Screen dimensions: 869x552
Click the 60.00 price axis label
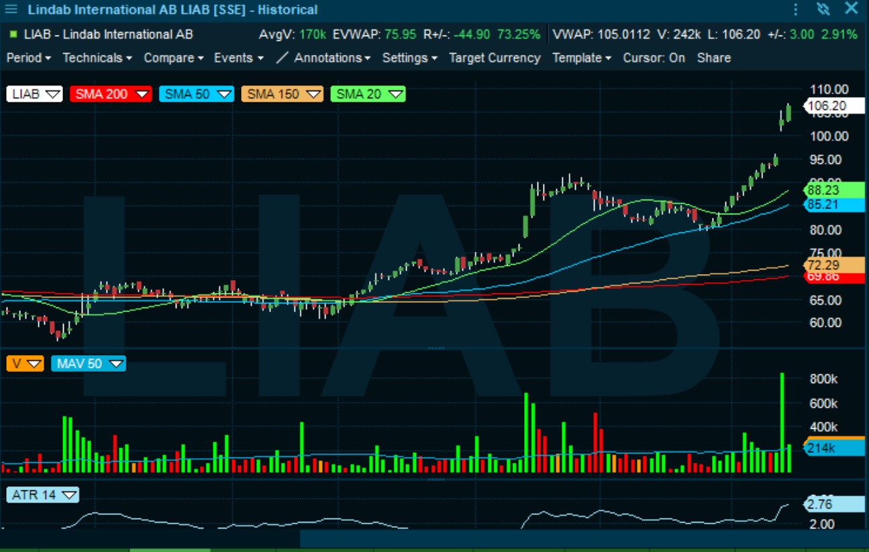click(827, 323)
